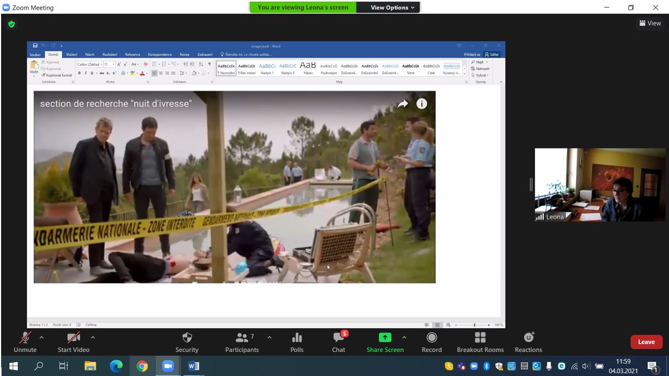Click the 'You are viewing Leona's screen' banner

pyautogui.click(x=303, y=8)
